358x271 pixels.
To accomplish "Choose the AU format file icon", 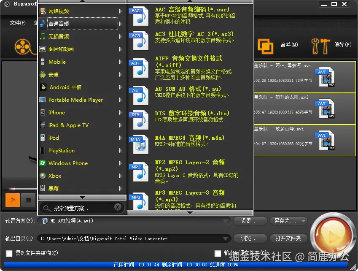I will pyautogui.click(x=139, y=95).
